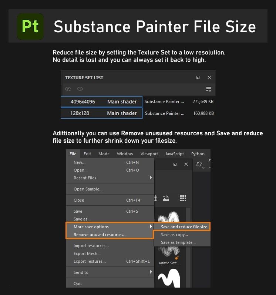Choose Quit from the File menu
This screenshot has width=276, height=295.
[110, 284]
